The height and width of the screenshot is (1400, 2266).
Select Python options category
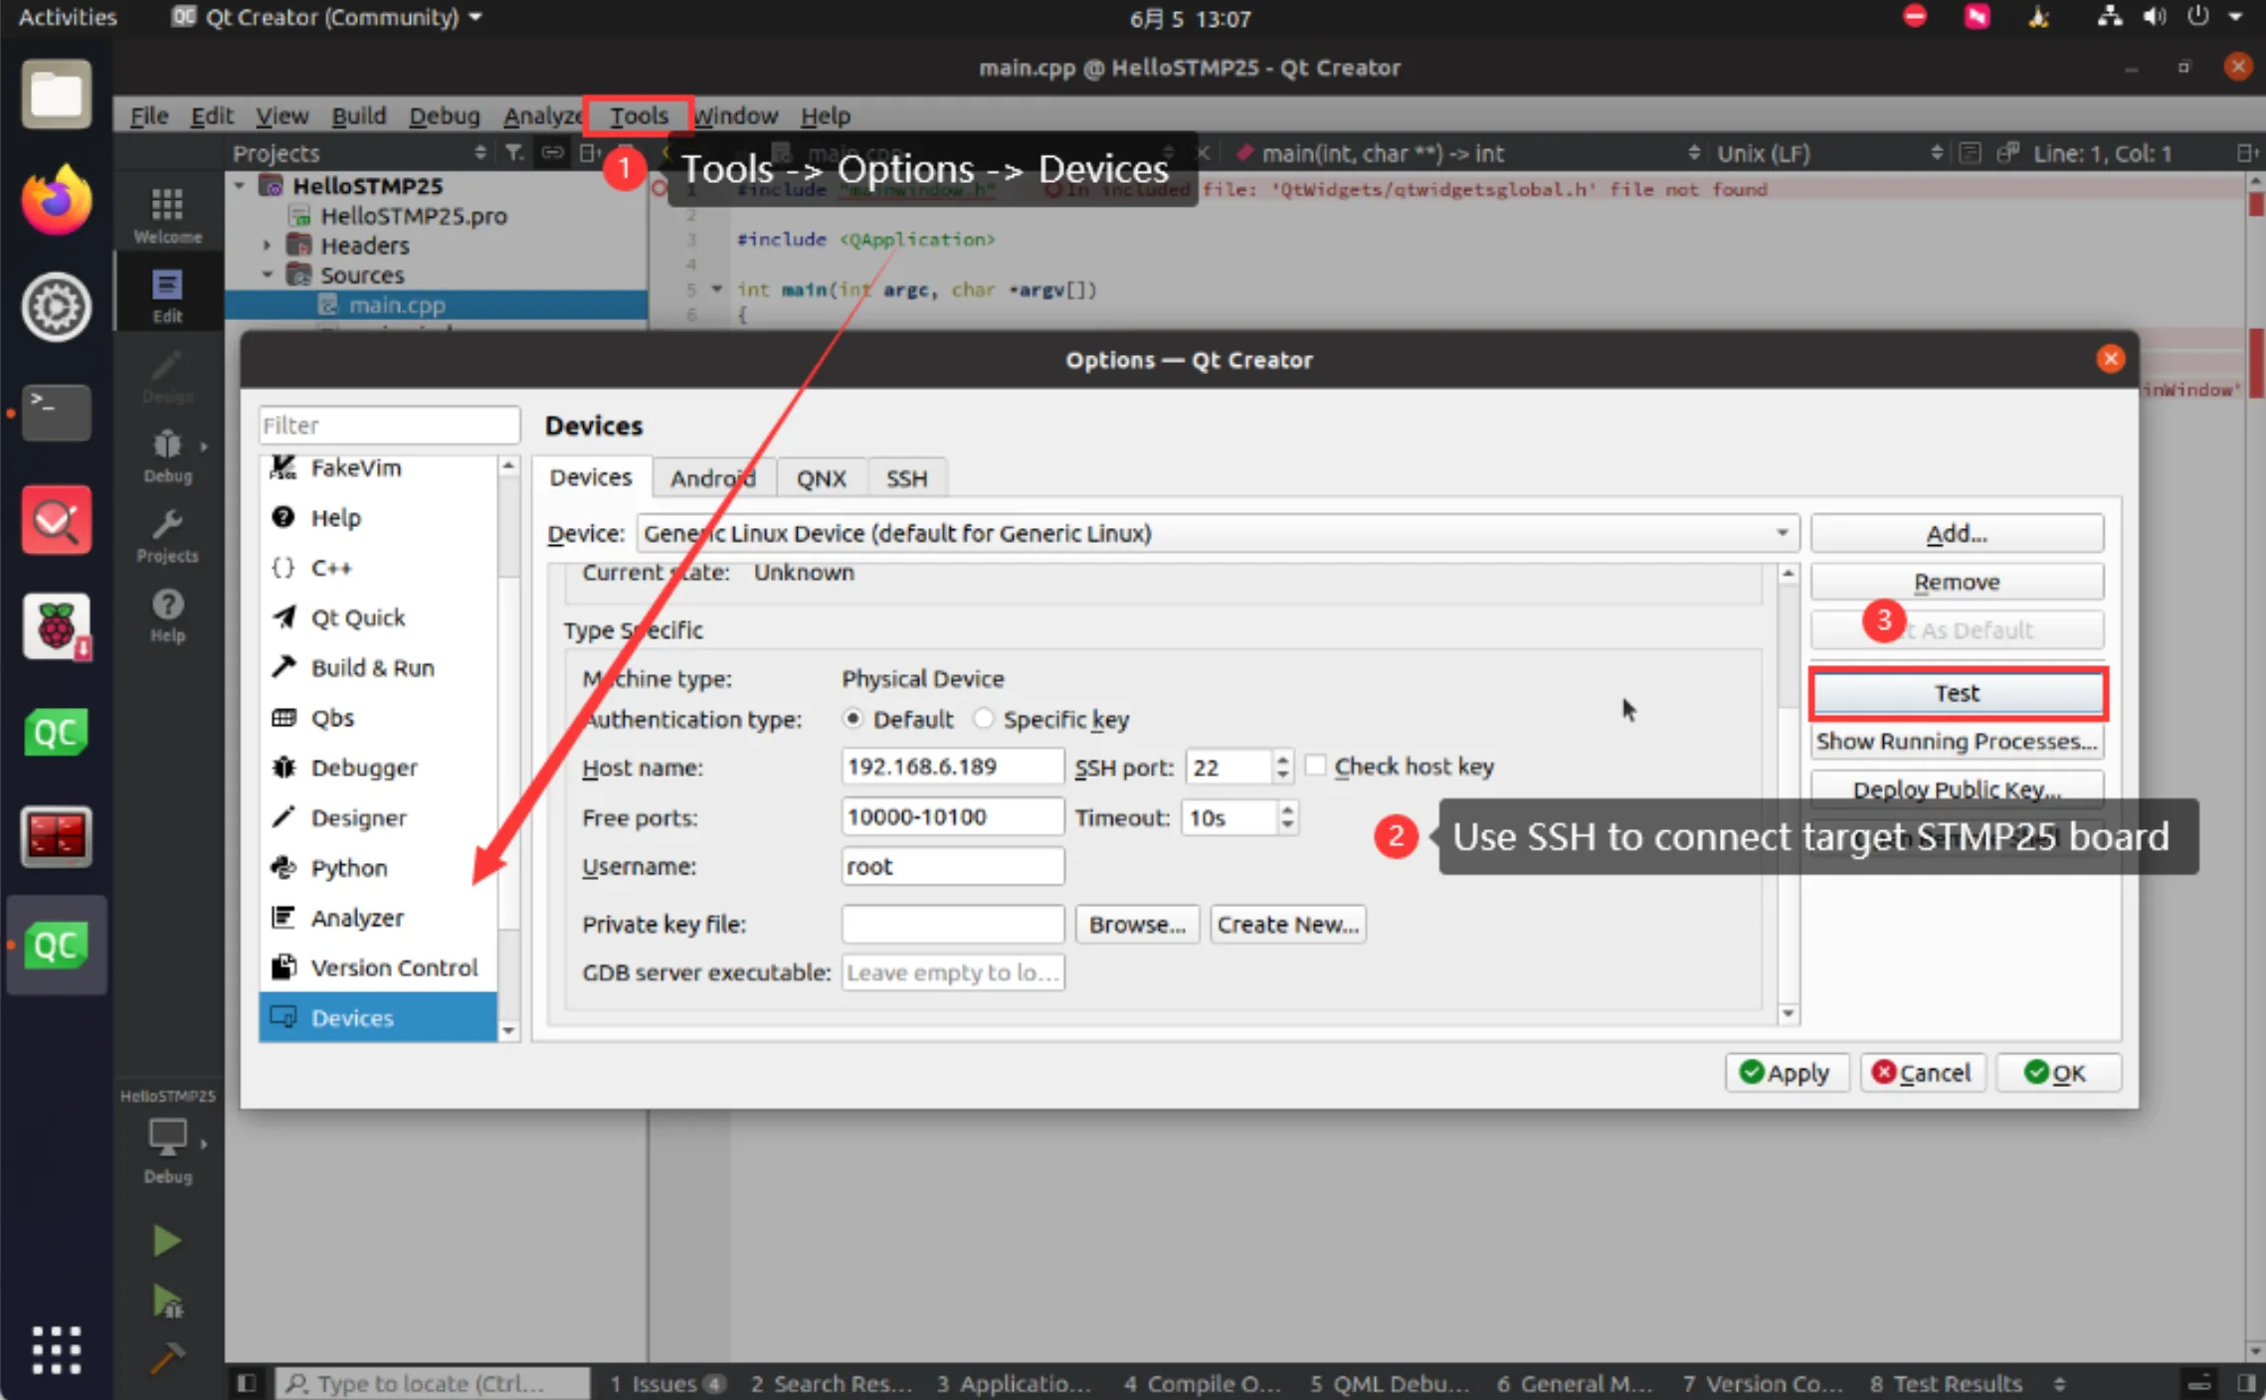coord(378,867)
